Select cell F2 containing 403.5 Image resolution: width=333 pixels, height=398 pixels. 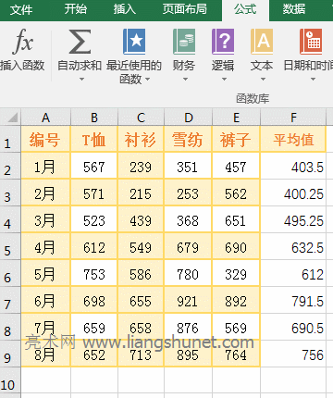[x=293, y=167]
